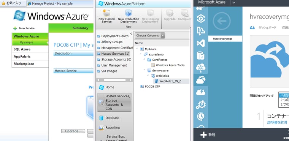
Task: Open User Management folder
Action: (112, 65)
